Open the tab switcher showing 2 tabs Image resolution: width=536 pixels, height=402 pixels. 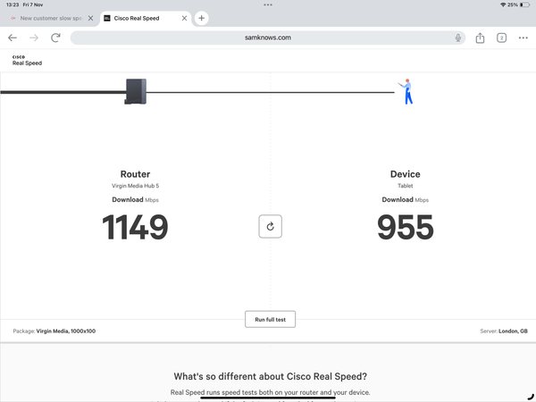[501, 38]
